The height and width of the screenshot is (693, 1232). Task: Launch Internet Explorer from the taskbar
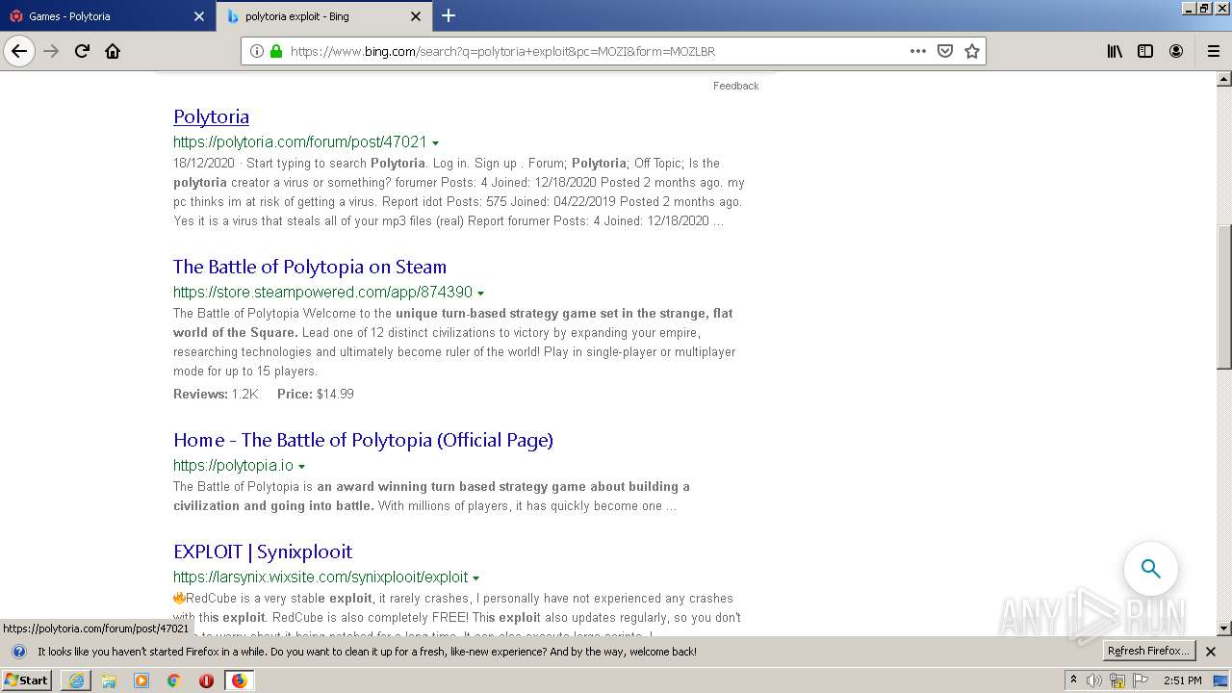click(76, 680)
